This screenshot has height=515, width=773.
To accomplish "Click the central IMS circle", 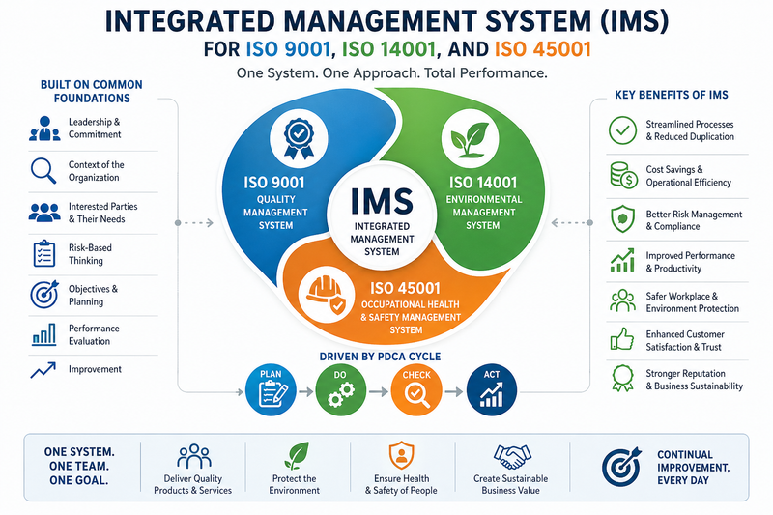I will [382, 217].
